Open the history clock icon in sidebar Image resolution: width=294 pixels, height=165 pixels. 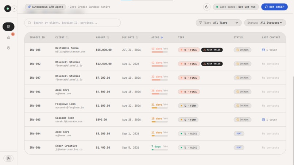click(x=8, y=48)
